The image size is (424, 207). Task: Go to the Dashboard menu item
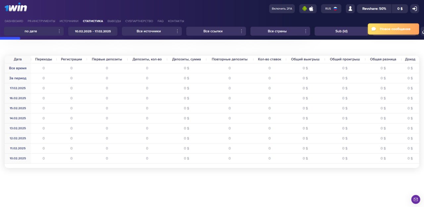coord(14,21)
